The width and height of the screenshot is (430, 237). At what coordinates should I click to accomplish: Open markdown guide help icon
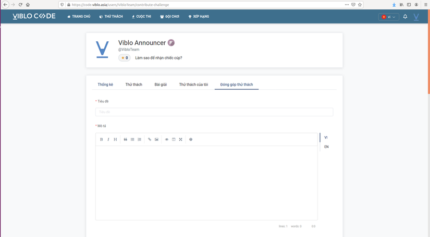click(191, 139)
